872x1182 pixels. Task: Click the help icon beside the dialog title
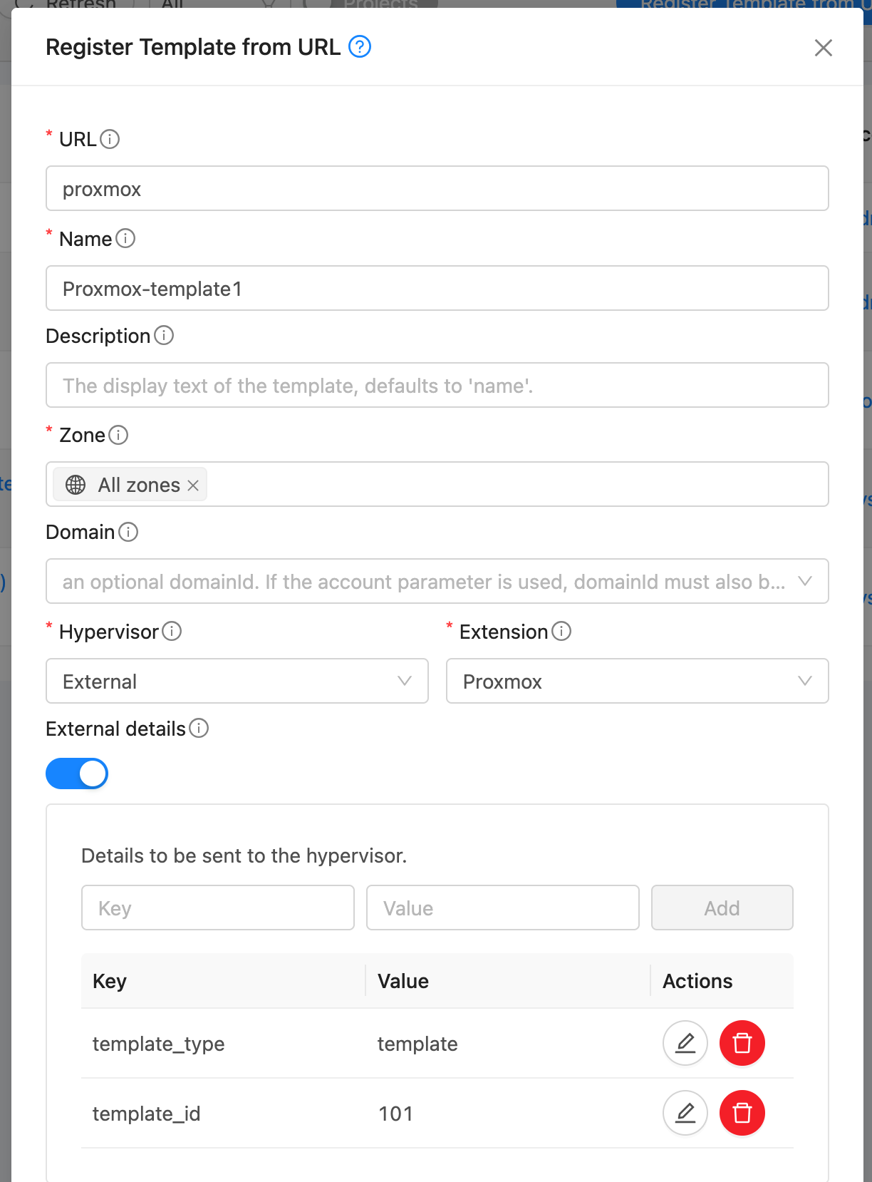tap(360, 47)
